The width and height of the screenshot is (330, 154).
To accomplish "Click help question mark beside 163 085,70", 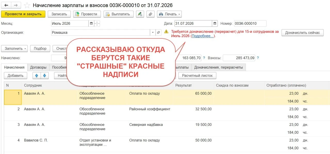I will [204, 58].
